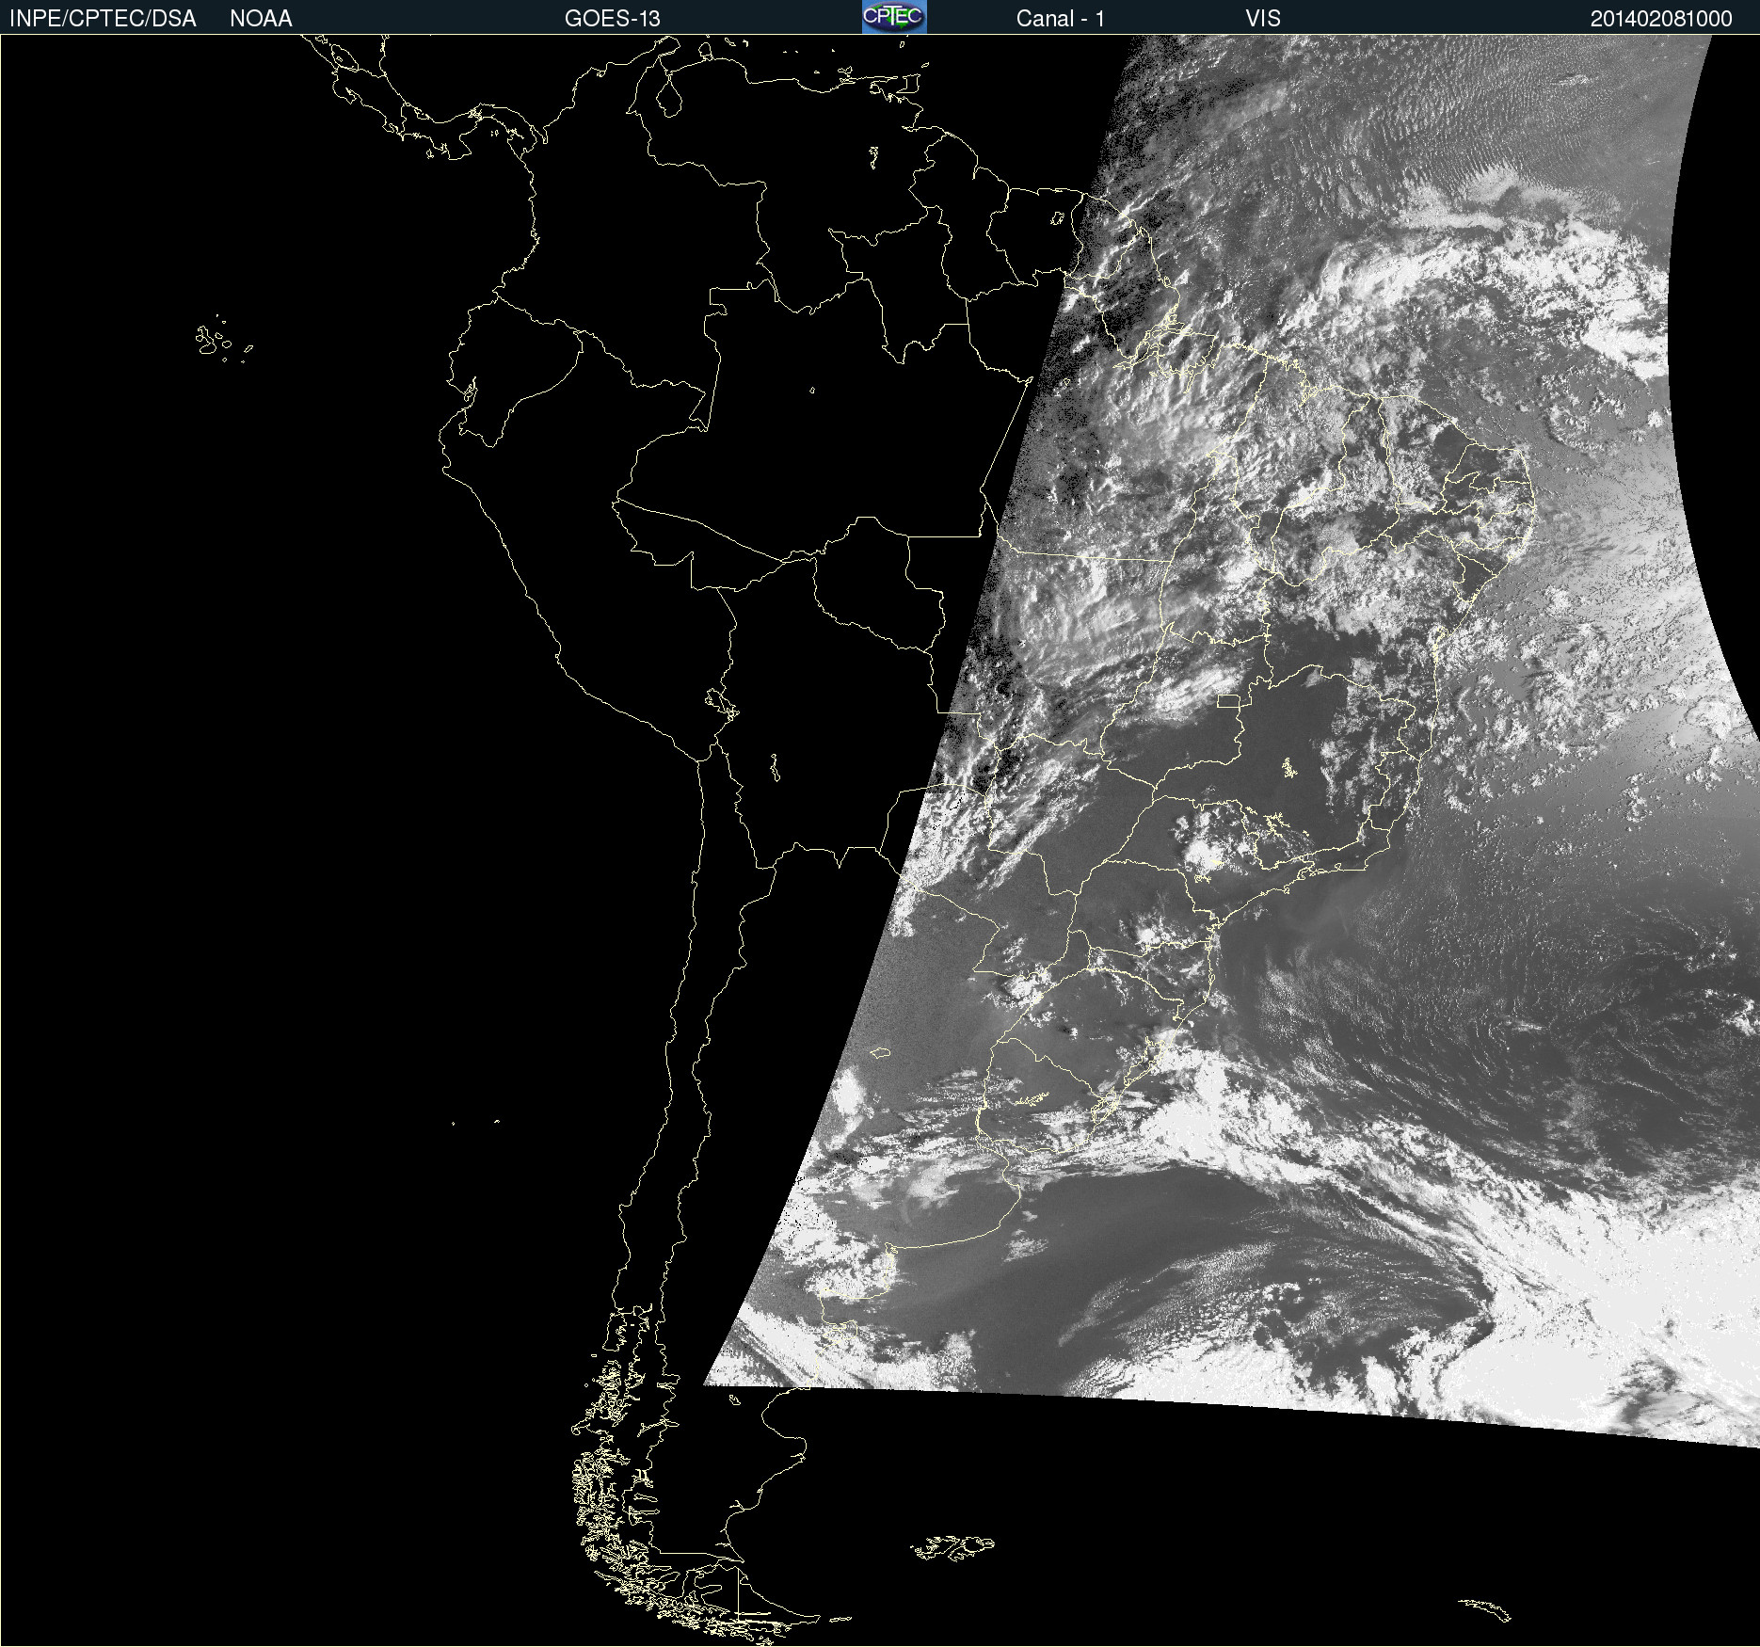The image size is (1760, 1647).
Task: Click the GOES-13 satellite label
Action: (x=613, y=19)
